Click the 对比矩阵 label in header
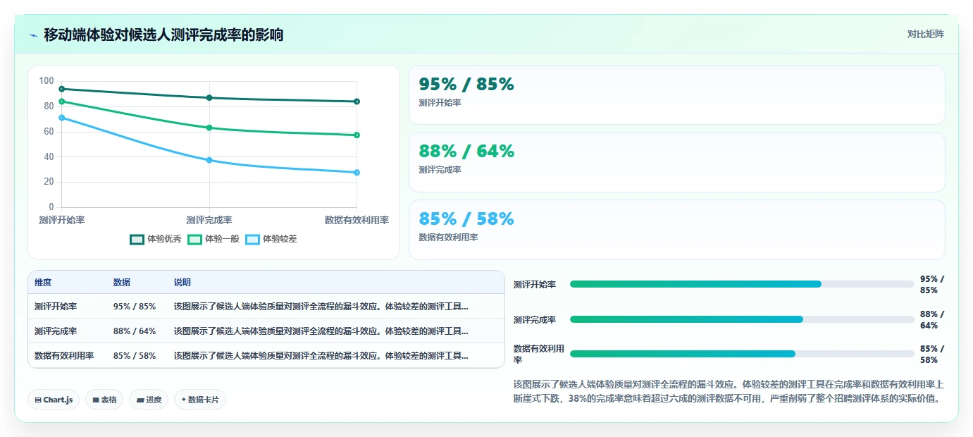This screenshot has width=973, height=437. click(x=925, y=34)
